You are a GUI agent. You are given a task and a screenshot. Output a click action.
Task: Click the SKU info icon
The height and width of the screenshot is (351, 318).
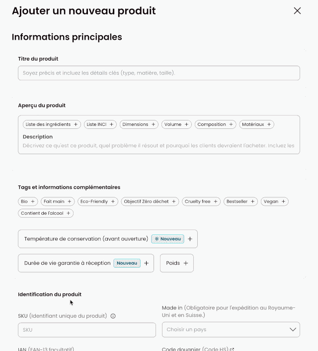113,316
